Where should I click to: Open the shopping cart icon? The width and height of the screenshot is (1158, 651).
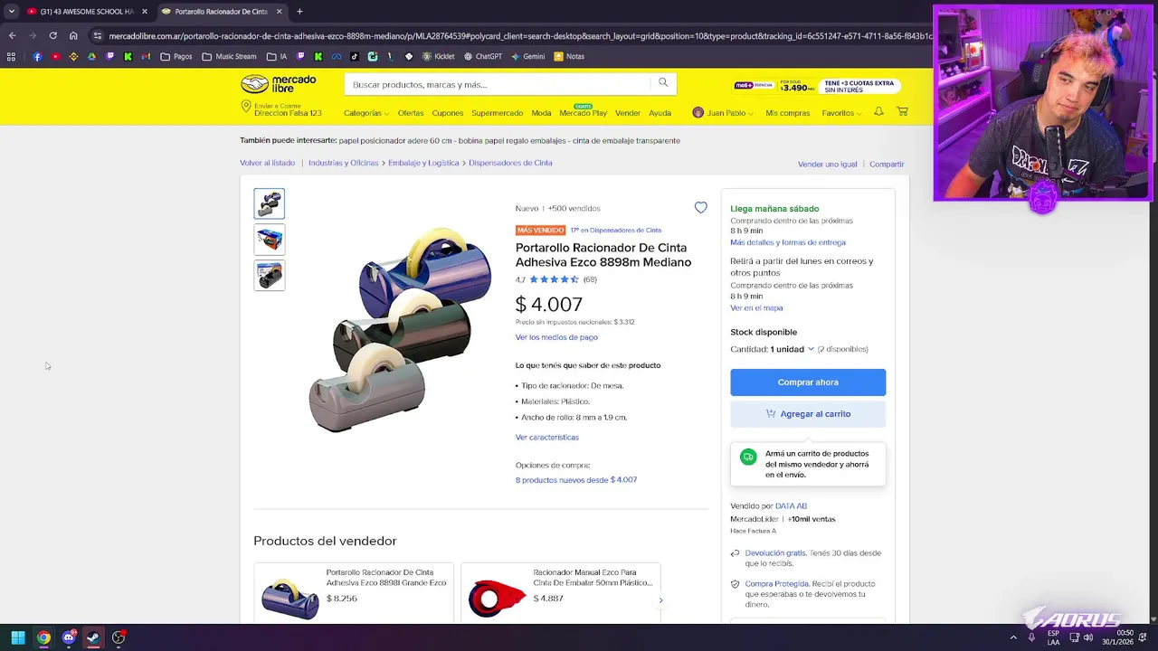[x=902, y=112]
